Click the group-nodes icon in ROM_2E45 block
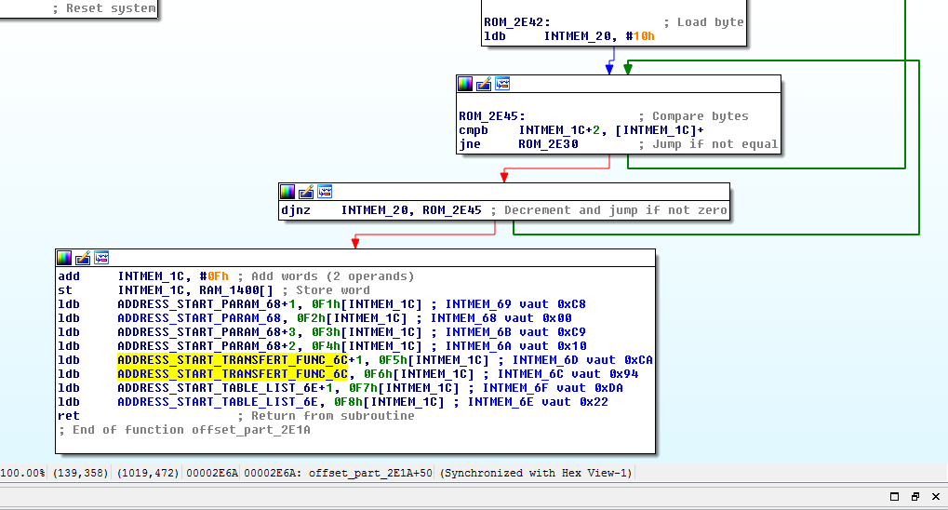948x510 pixels. (x=502, y=84)
